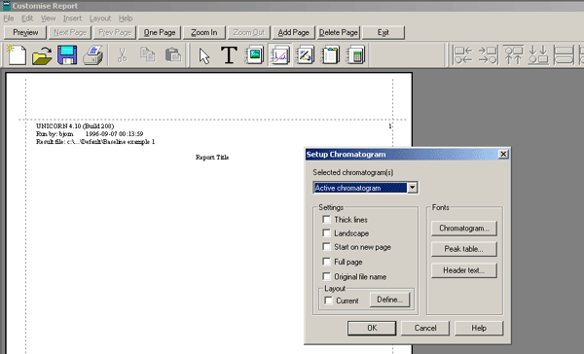Open the File menu
This screenshot has height=354, width=584.
coord(8,18)
